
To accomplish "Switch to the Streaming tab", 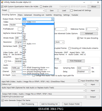I will (57, 15).
